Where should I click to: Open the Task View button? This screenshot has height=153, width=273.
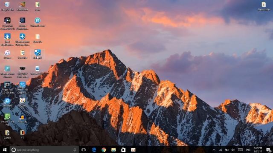(x=84, y=150)
